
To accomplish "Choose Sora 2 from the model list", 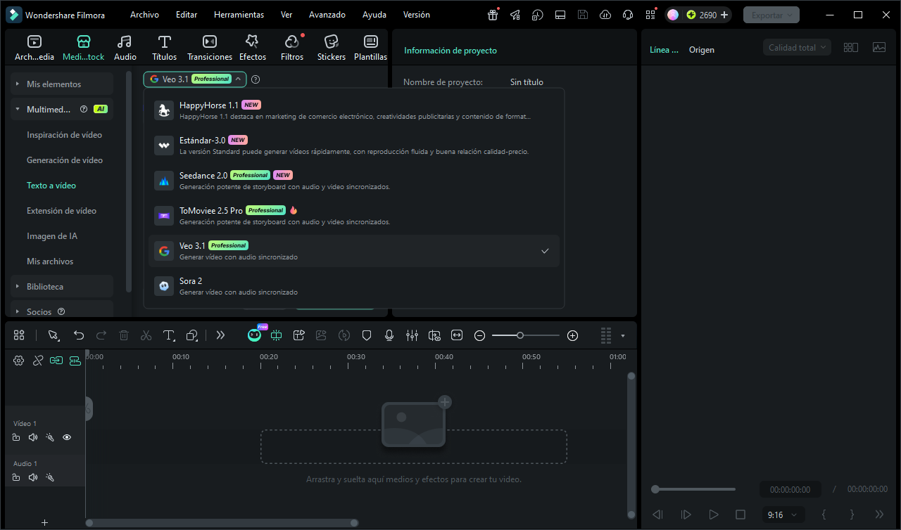I will (x=354, y=286).
